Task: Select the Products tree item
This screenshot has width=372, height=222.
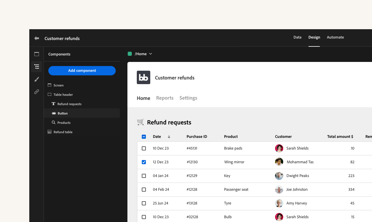Action: pos(82,123)
